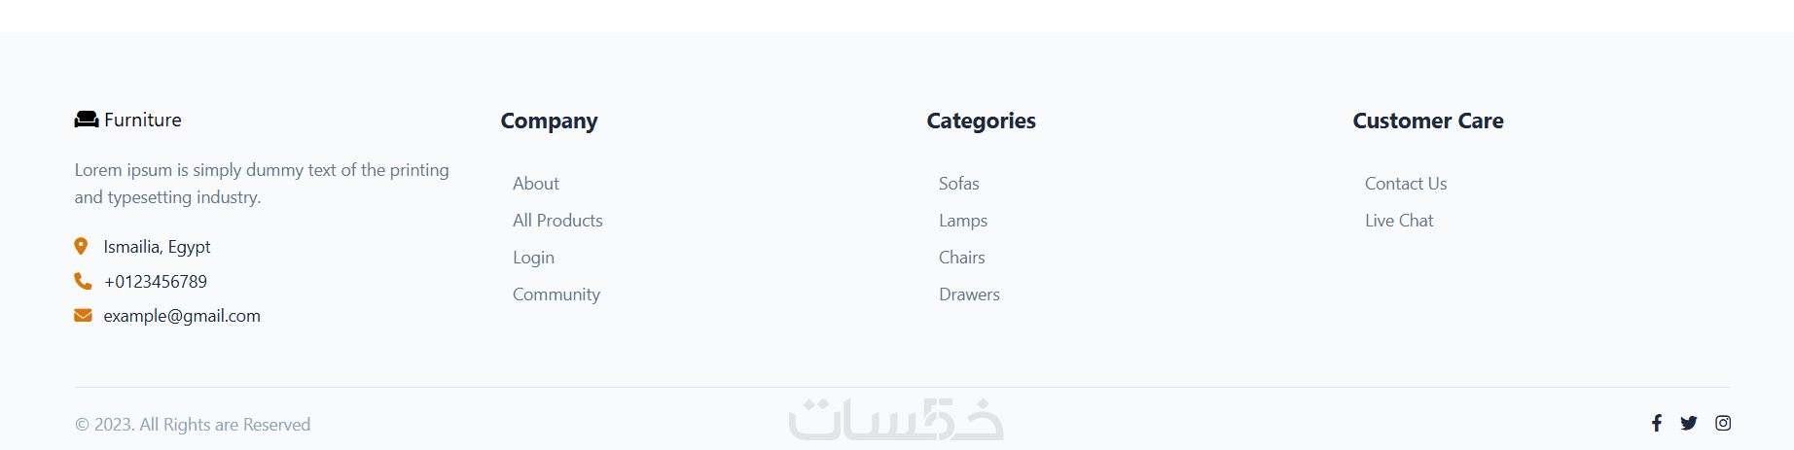Open the Drawers category link
Image resolution: width=1794 pixels, height=450 pixels.
pyautogui.click(x=969, y=294)
